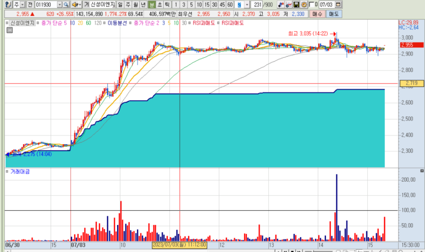Click the floppy disk save icon

[x=296, y=4]
